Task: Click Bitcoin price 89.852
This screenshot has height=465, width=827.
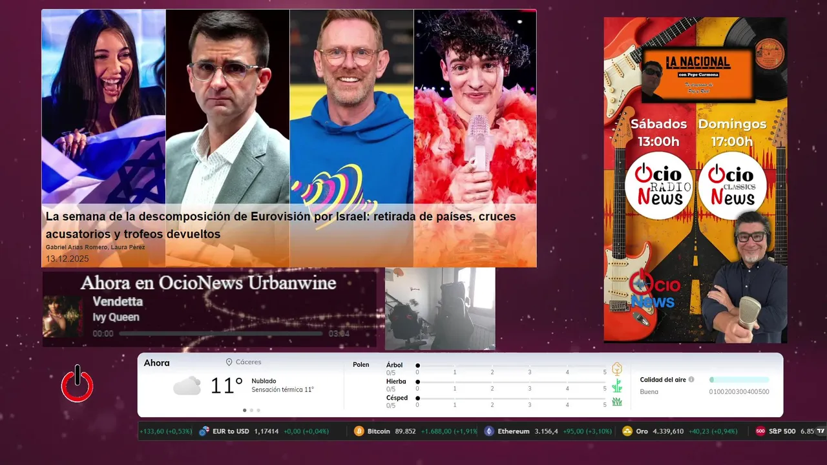Action: (x=405, y=431)
